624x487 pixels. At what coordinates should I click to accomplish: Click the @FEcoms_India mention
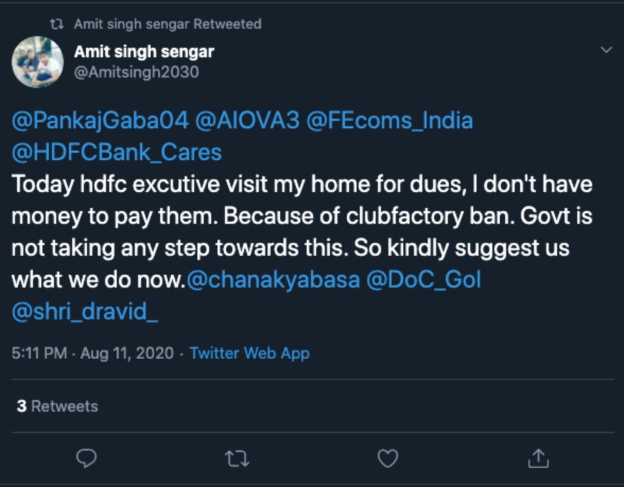(x=389, y=121)
